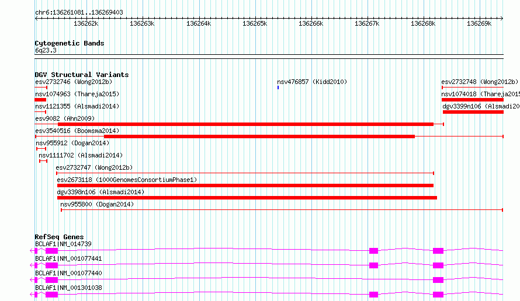Click the thin red nsv955800 variant line
This screenshot has height=301, width=520.
(282, 210)
